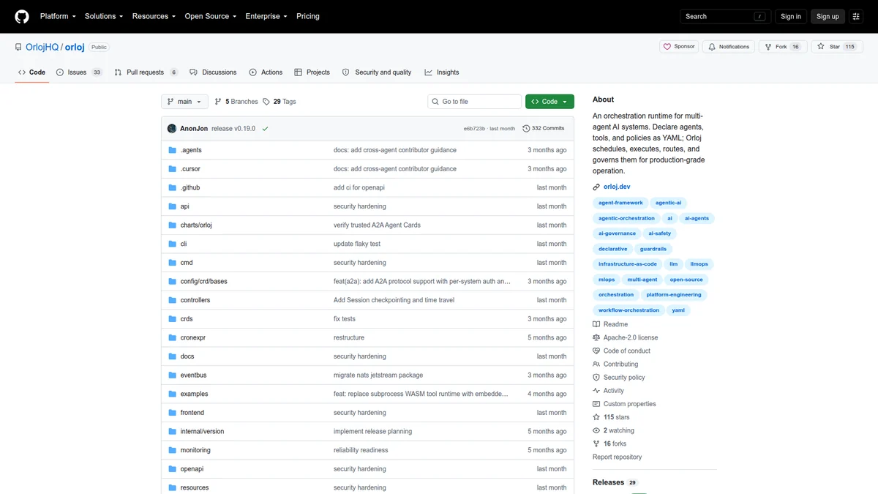Viewport: 878px width, 494px height.
Task: Click the cronexpr folder icon
Action: (x=173, y=337)
